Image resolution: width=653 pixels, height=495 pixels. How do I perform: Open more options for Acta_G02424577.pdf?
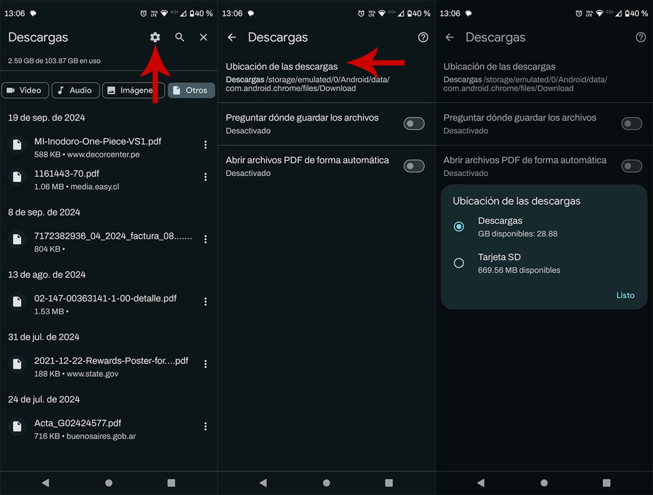pyautogui.click(x=205, y=427)
